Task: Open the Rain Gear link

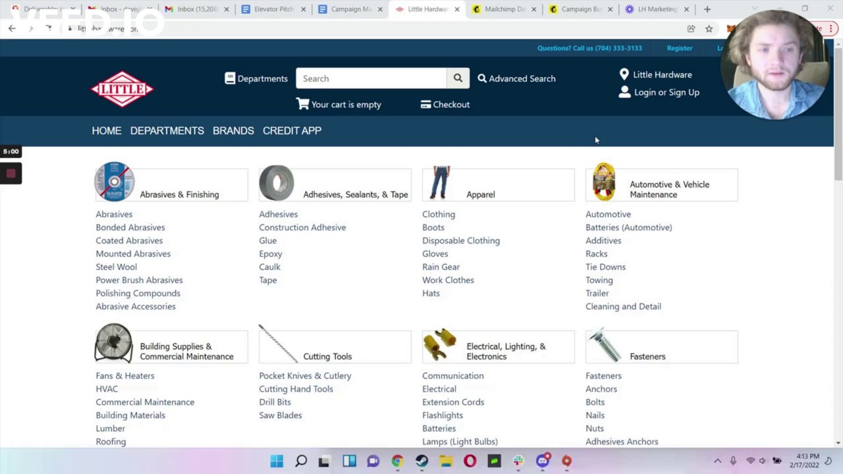Action: pyautogui.click(x=441, y=267)
